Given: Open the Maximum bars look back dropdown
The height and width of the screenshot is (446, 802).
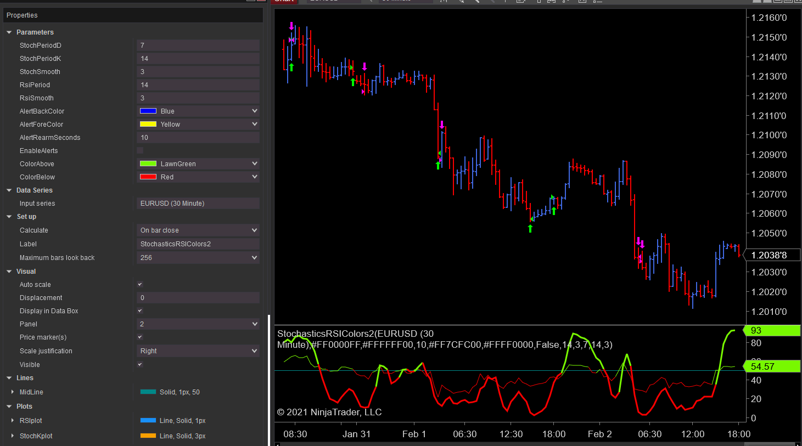Looking at the screenshot, I should click(x=198, y=257).
